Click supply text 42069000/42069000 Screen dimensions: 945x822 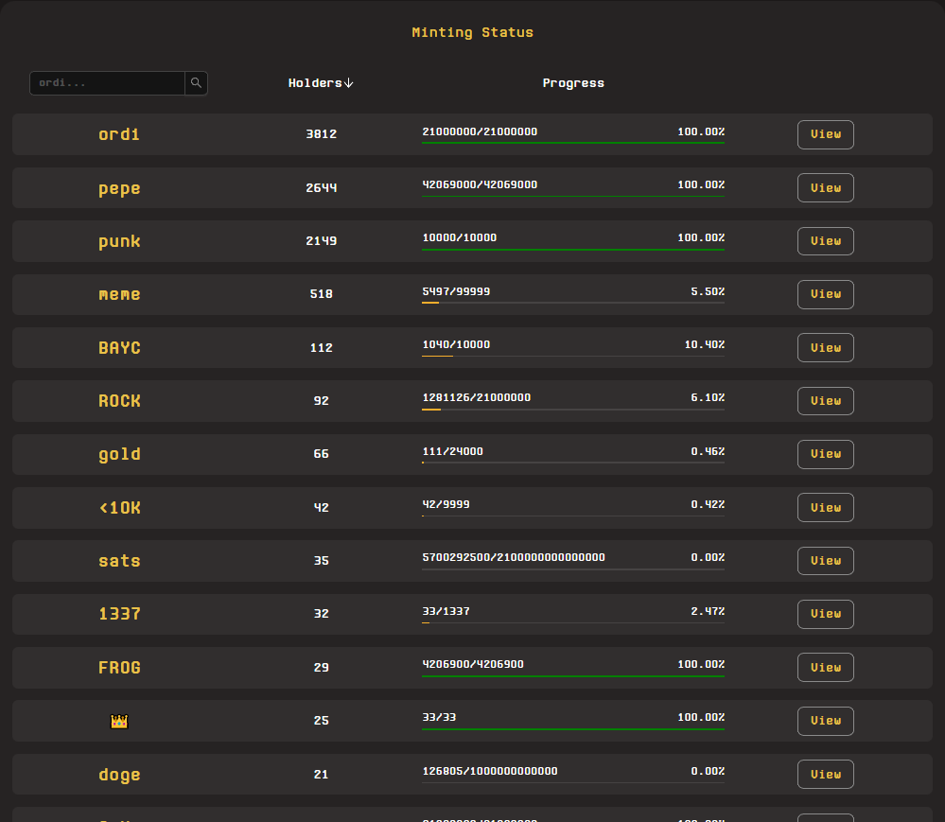480,184
